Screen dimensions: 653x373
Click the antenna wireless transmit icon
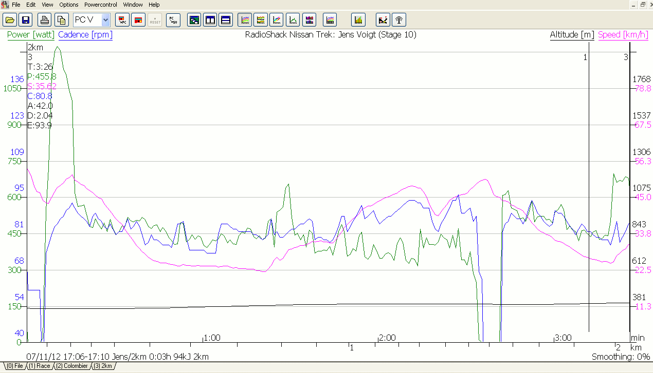coord(398,20)
